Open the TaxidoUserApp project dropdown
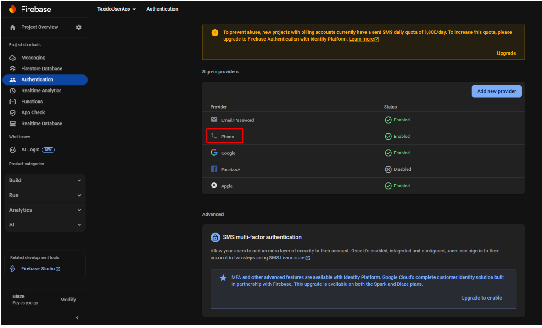This screenshot has width=542, height=328. click(117, 9)
